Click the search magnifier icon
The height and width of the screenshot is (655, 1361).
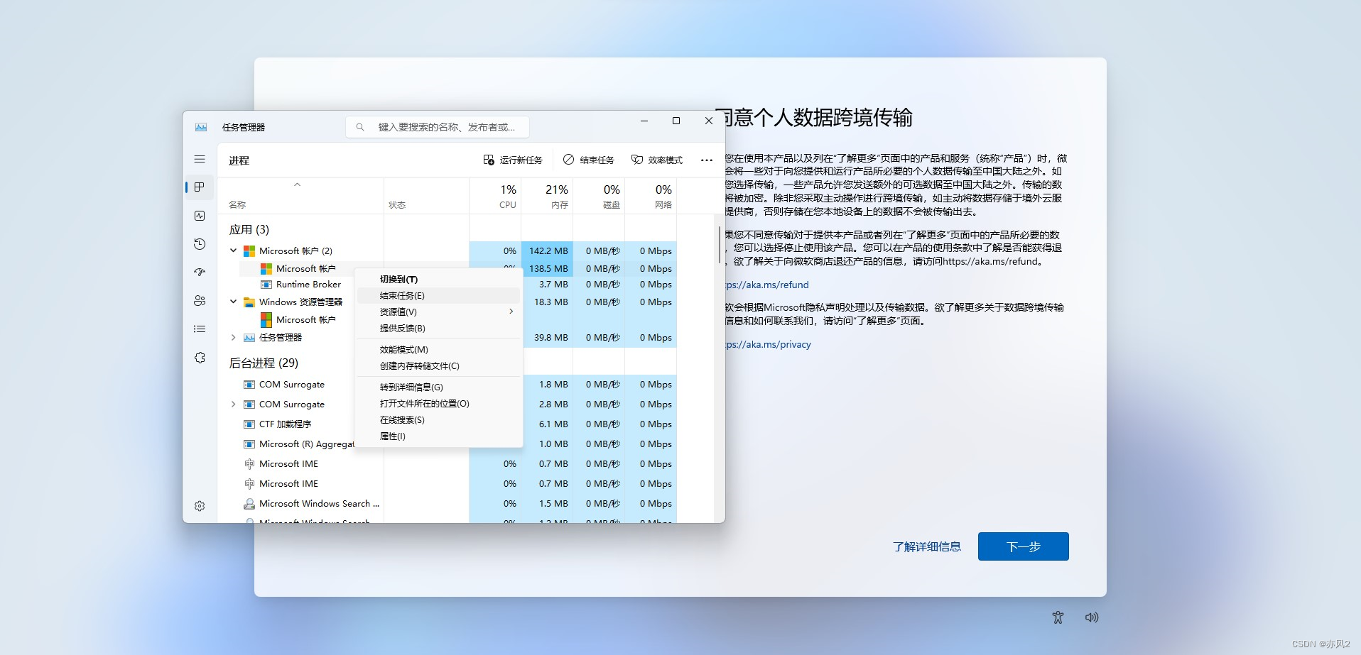click(x=360, y=127)
